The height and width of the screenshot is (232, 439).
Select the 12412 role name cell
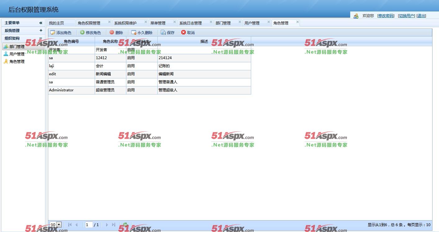(x=111, y=58)
